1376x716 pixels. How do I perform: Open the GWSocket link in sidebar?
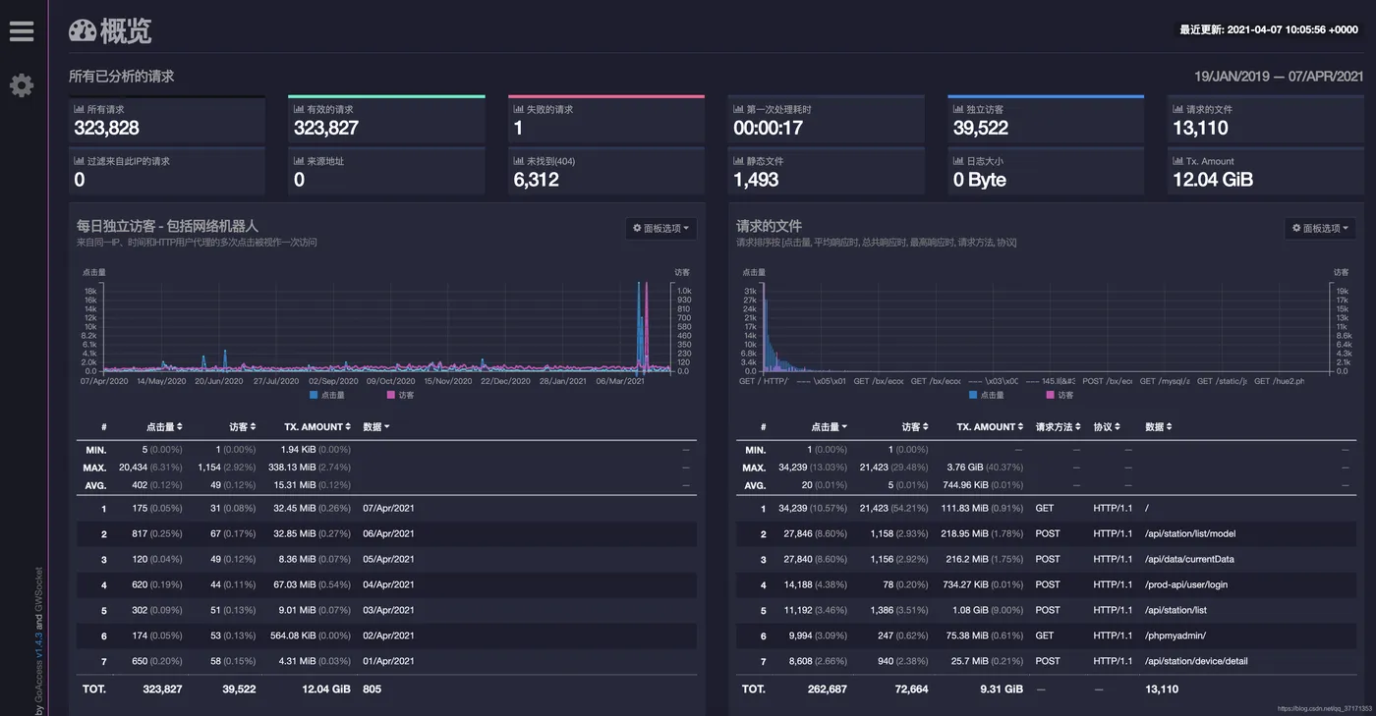coord(39,588)
